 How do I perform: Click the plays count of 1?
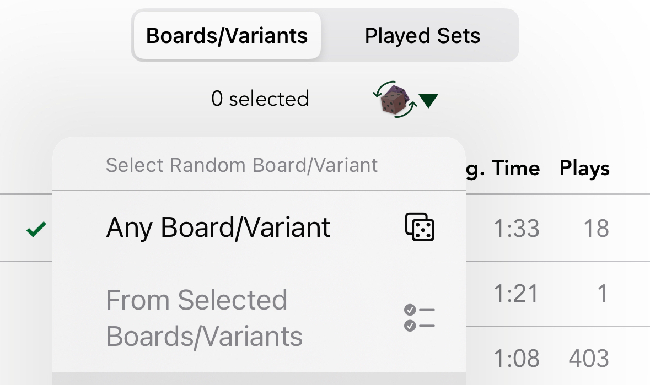coord(602,294)
